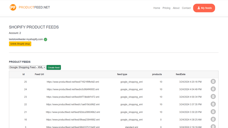
Task: Open the Contact page
Action: click(186, 8)
